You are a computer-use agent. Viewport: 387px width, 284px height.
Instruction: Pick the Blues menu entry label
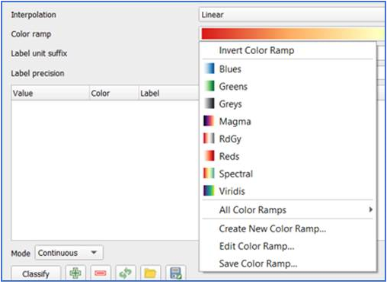[x=230, y=69]
